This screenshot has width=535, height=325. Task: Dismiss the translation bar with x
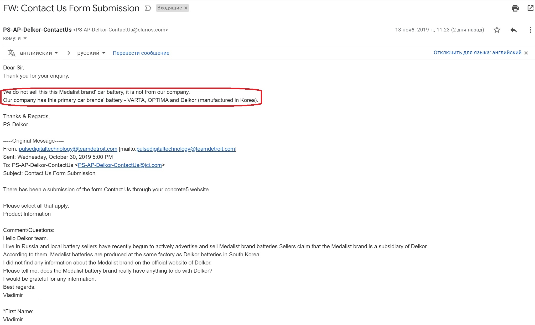point(526,53)
